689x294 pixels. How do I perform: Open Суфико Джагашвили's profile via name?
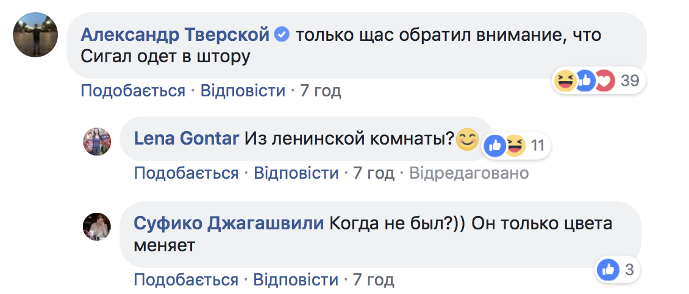[x=229, y=224]
